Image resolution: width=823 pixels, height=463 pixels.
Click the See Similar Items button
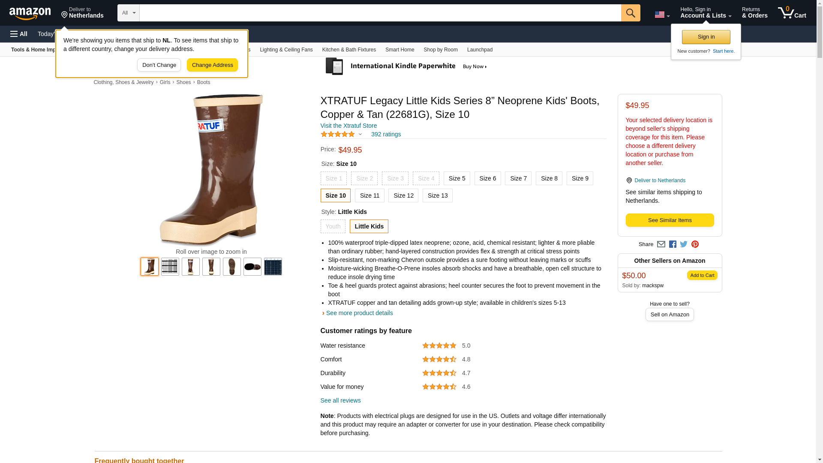[x=670, y=220]
